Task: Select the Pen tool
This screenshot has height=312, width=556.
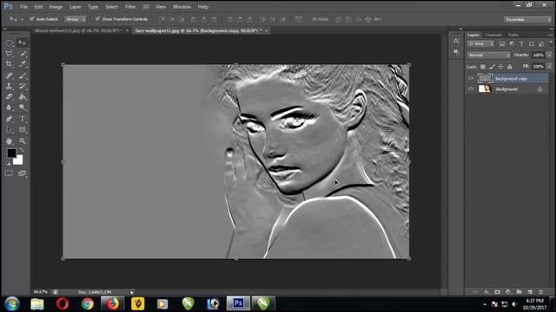Action: coord(9,119)
